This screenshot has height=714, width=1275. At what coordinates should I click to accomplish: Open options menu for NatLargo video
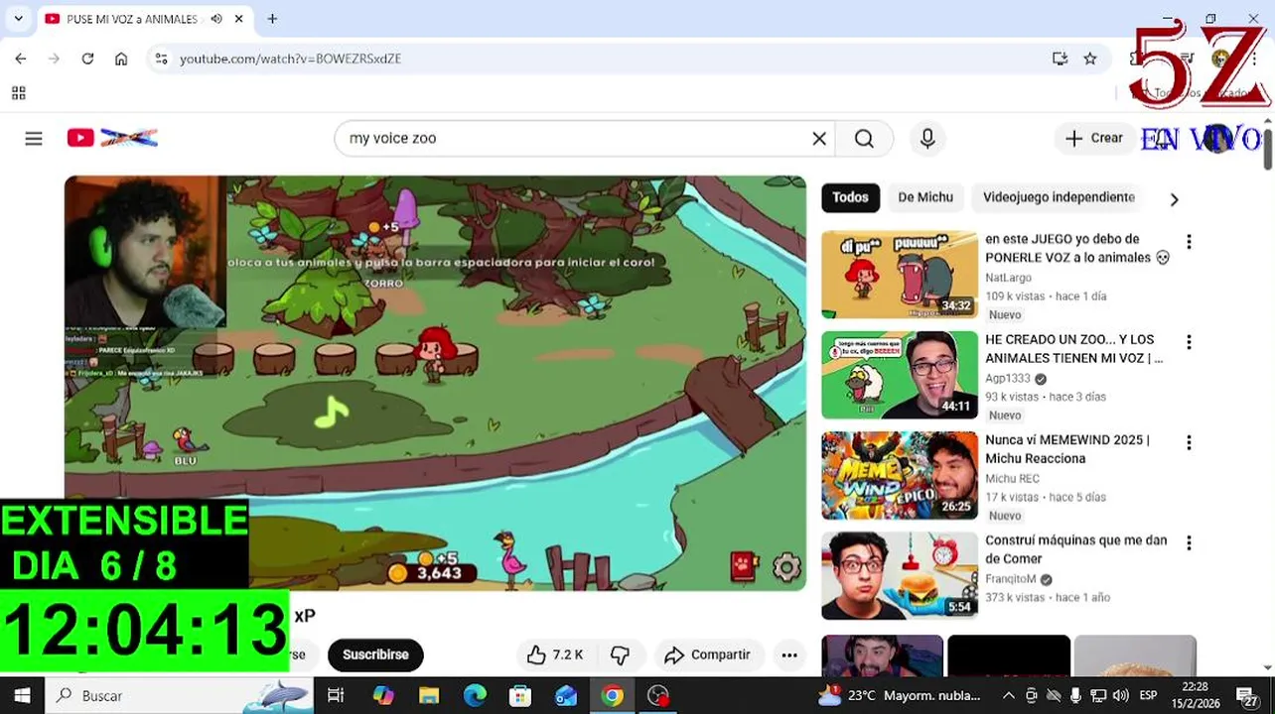click(x=1189, y=242)
